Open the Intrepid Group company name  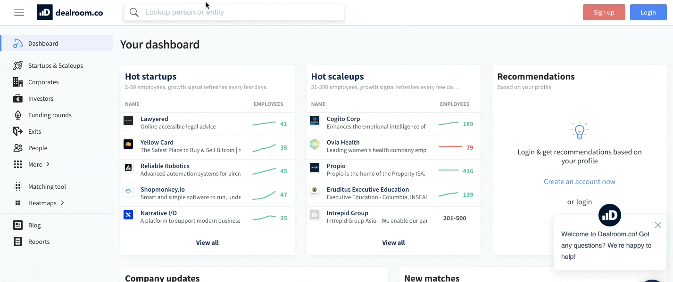click(348, 213)
